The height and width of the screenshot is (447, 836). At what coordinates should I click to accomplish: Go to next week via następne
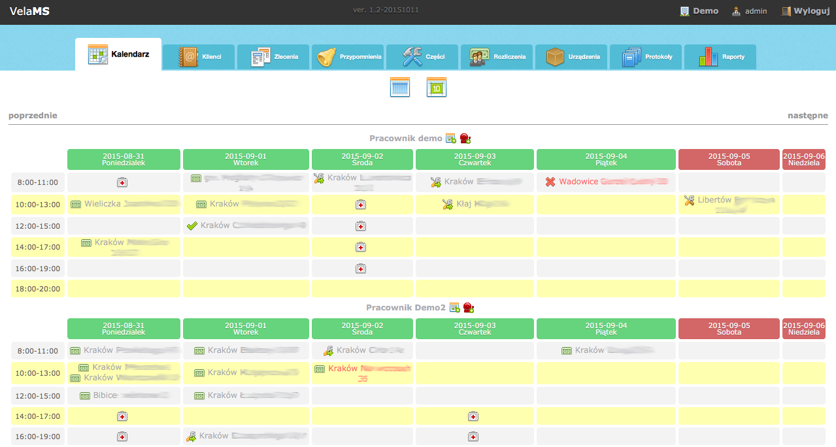click(x=808, y=116)
